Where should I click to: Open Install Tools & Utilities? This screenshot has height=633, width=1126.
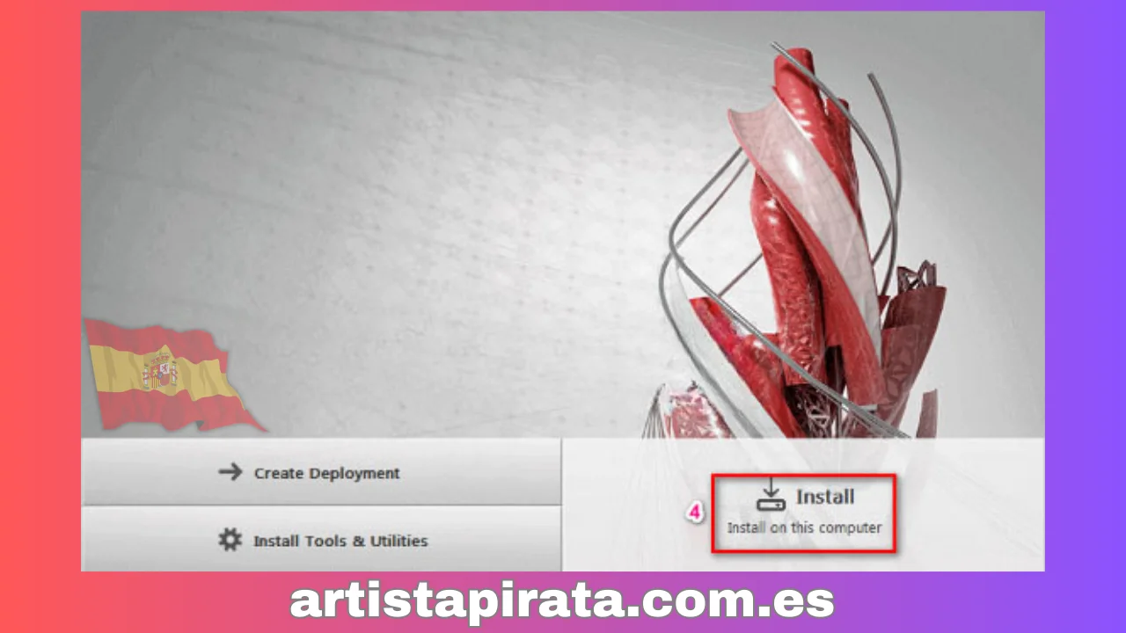(321, 540)
